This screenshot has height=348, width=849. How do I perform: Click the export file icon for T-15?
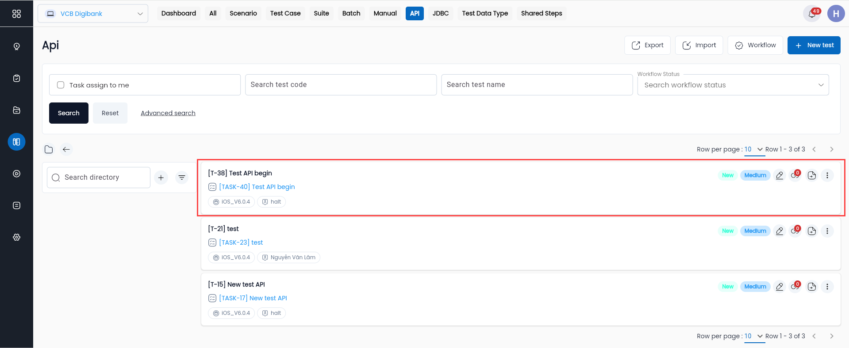pos(812,287)
